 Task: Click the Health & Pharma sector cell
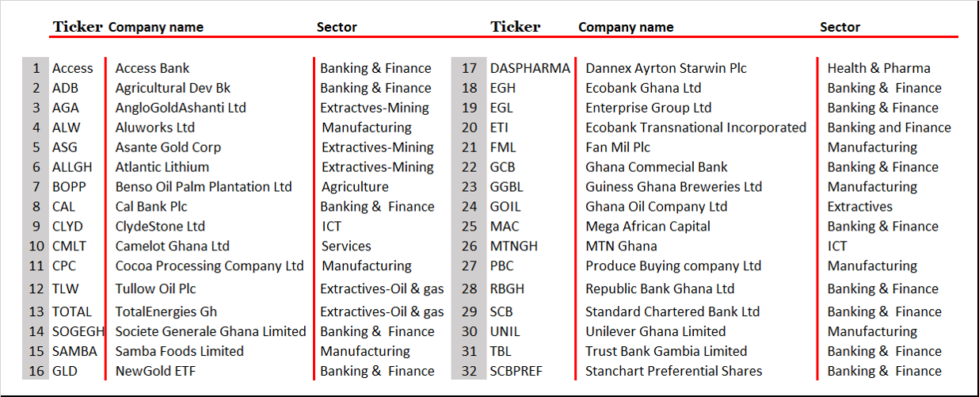(x=878, y=68)
